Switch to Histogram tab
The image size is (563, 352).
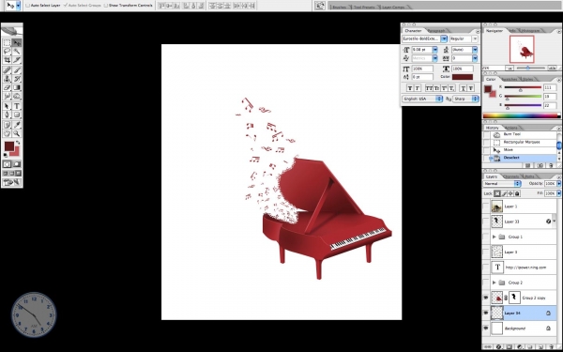530,31
